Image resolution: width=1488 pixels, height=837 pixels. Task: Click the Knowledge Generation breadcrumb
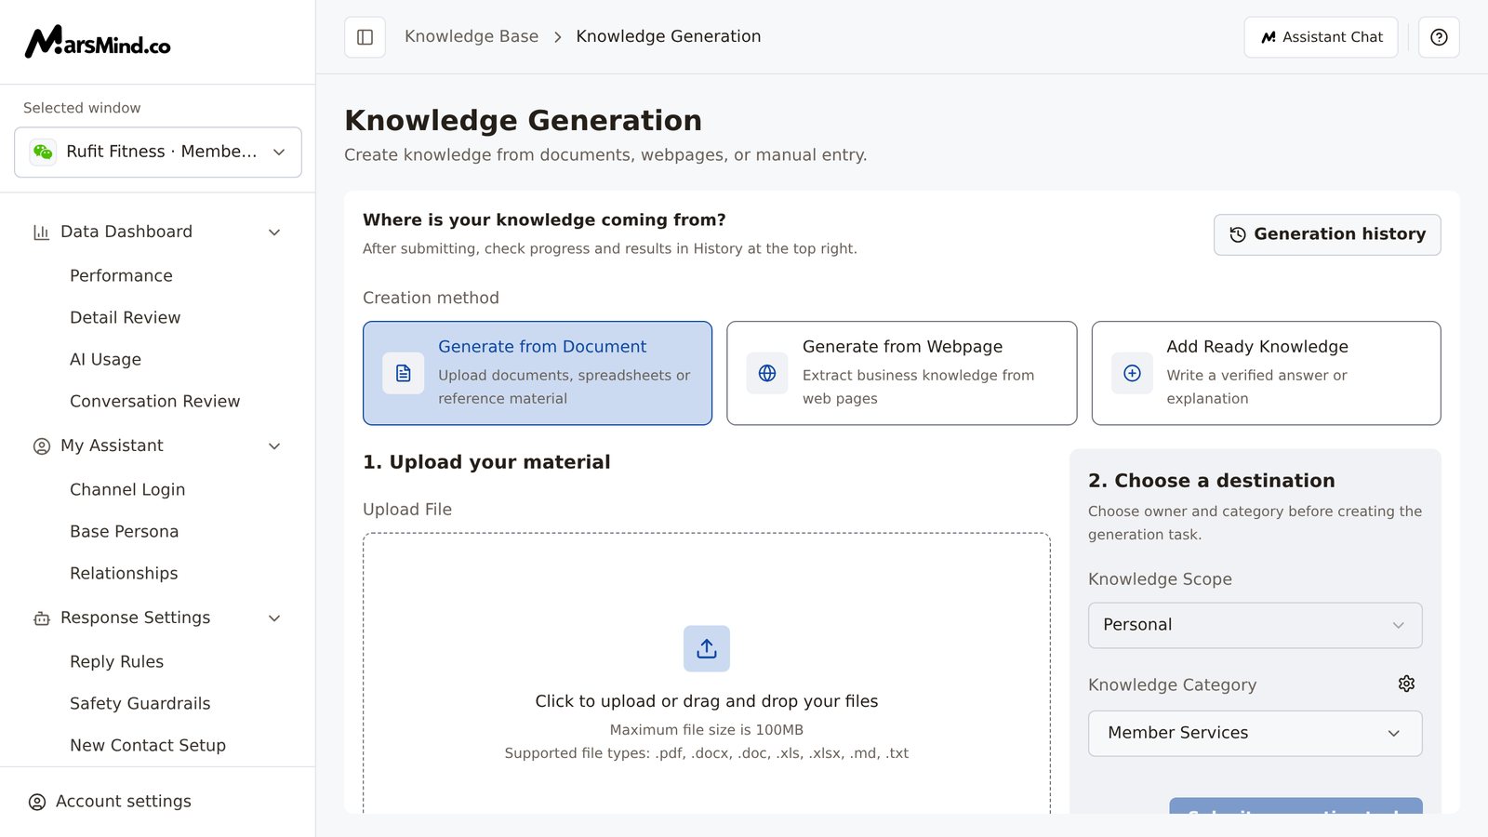669,36
